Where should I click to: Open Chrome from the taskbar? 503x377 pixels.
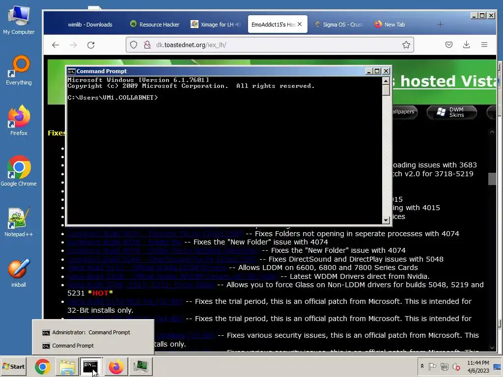click(42, 366)
